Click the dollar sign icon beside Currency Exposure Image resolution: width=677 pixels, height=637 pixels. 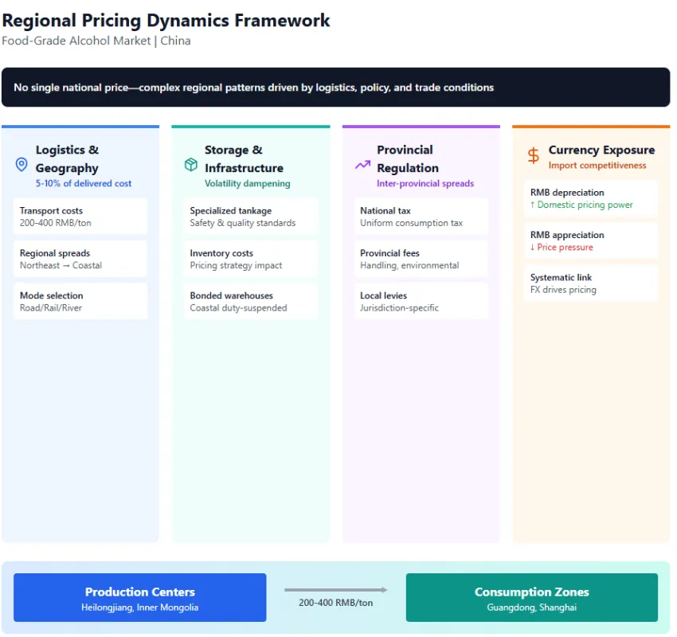click(x=533, y=156)
